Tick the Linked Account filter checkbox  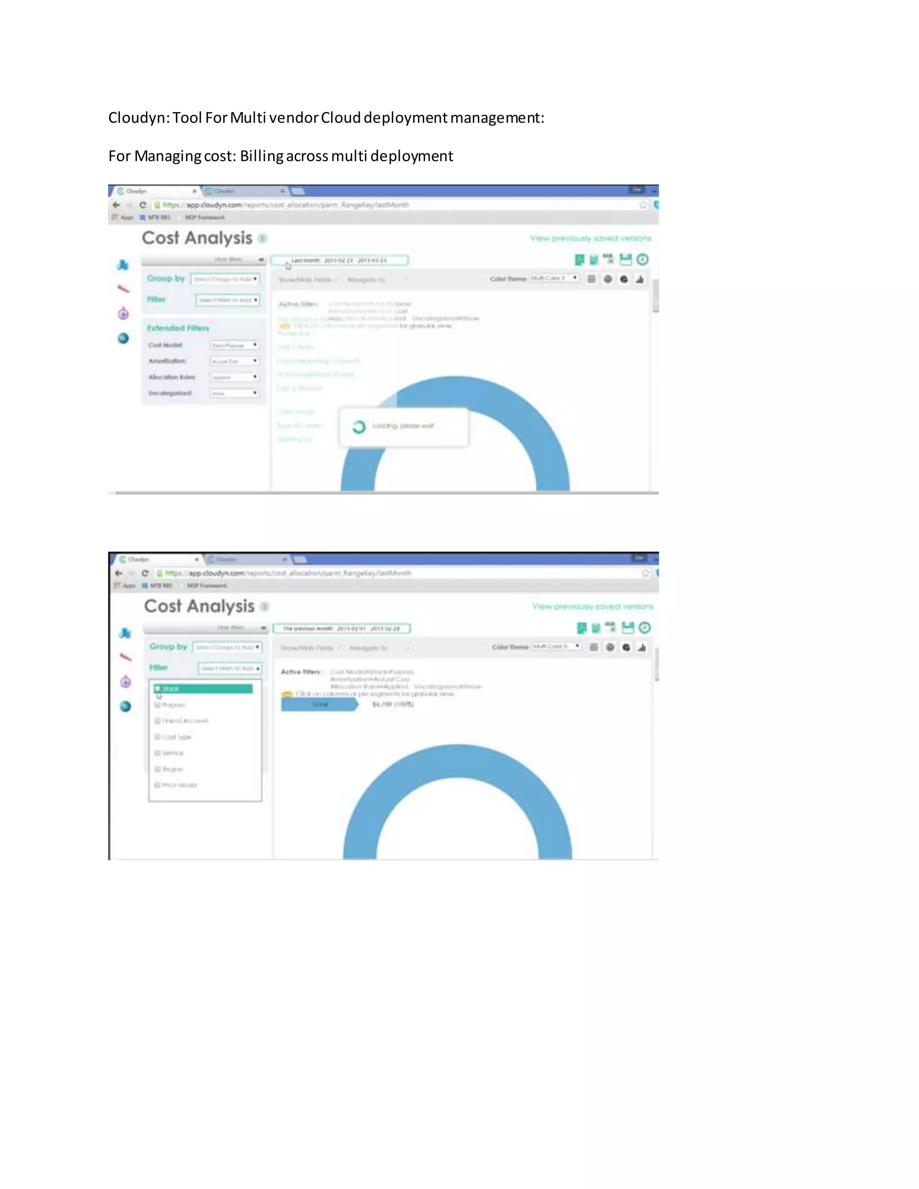(158, 721)
